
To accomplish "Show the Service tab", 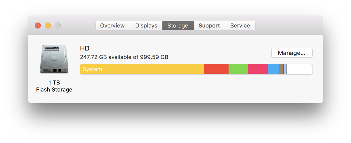I will pos(240,25).
